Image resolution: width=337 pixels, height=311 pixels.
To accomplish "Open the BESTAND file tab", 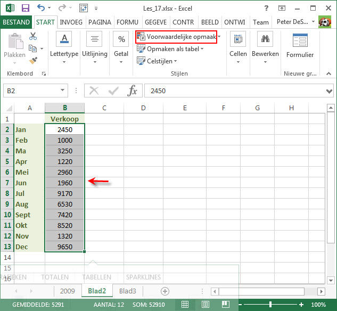I will 16,22.
